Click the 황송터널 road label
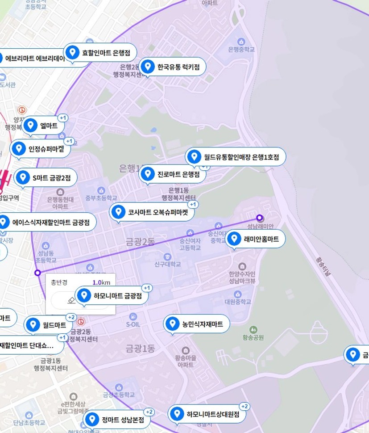This screenshot has width=369, height=433. click(323, 266)
